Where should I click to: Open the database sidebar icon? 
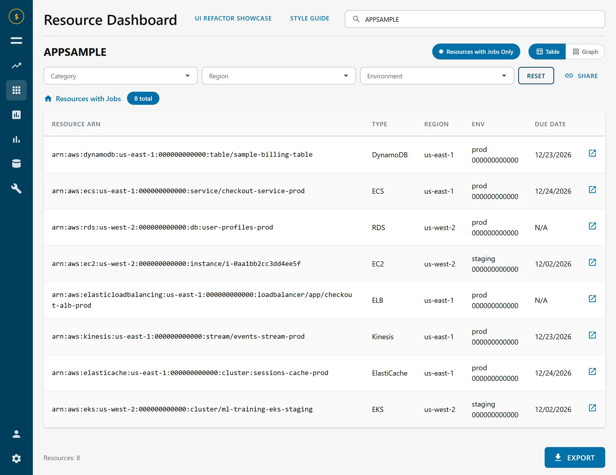click(16, 164)
